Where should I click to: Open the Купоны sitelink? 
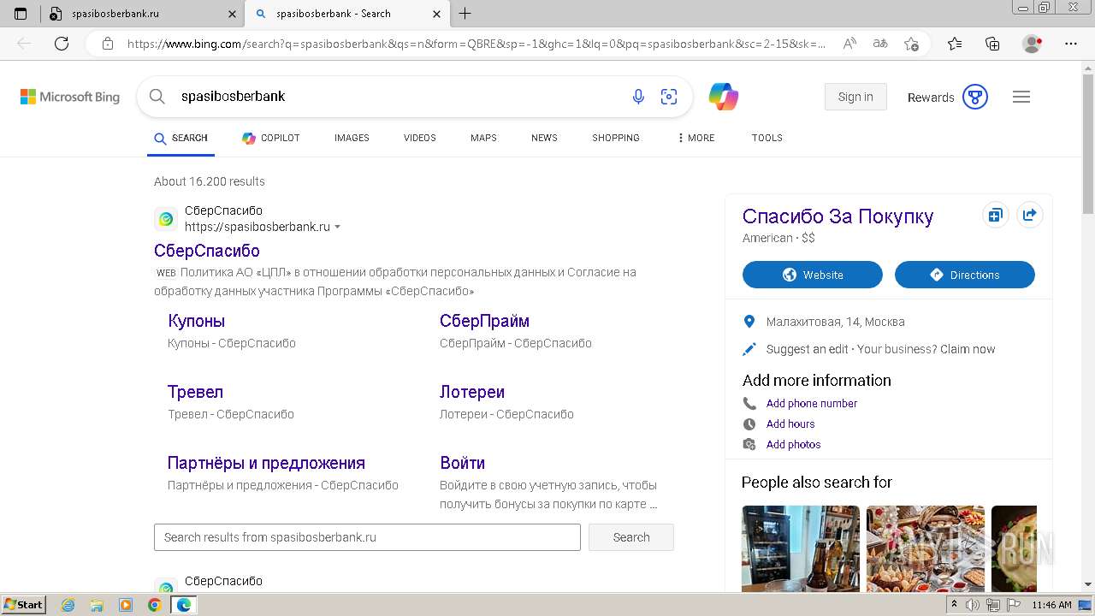197,321
